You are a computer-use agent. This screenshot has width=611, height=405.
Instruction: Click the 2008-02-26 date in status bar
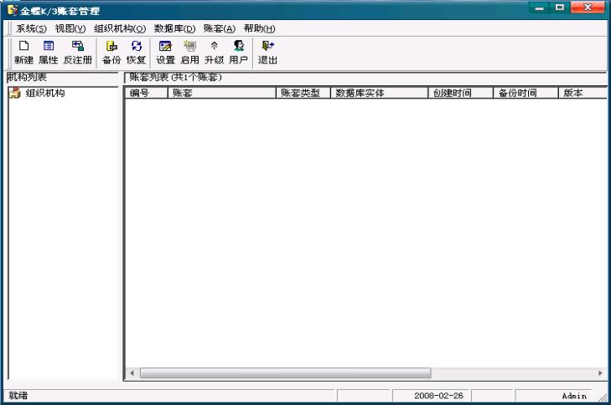point(438,396)
